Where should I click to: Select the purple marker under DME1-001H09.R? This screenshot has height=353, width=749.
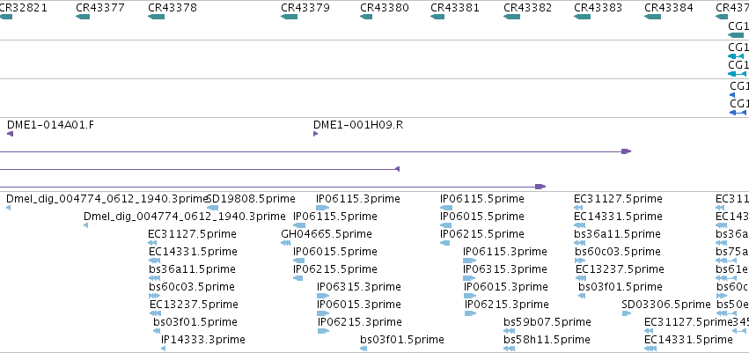click(316, 134)
